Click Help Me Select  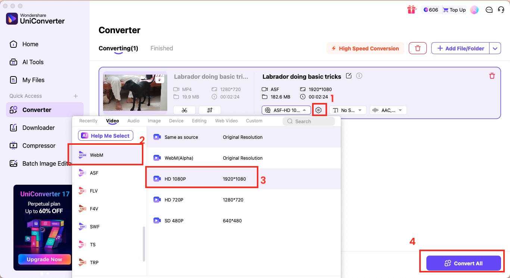pos(106,135)
